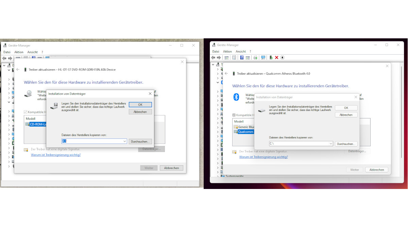Screen dimensions: 408x229
Task: Click the forward navigation arrow in the toolbar
Action: pos(219,57)
